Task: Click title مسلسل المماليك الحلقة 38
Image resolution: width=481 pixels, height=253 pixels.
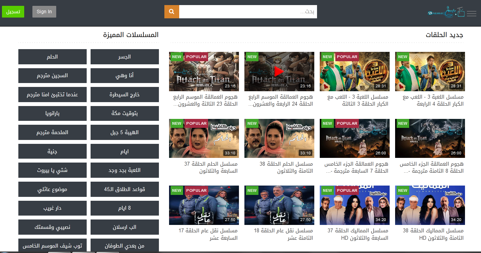Action: [433, 234]
